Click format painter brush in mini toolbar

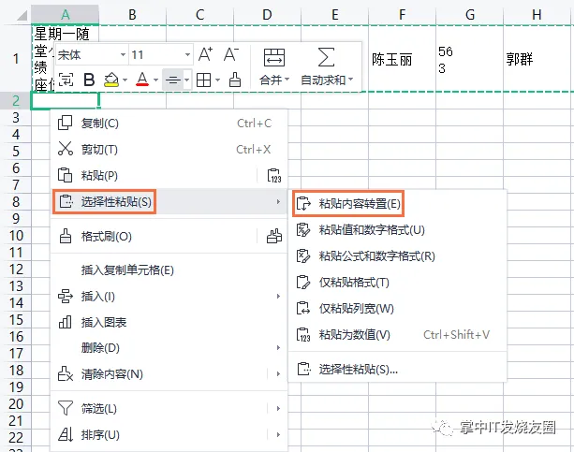click(235, 80)
